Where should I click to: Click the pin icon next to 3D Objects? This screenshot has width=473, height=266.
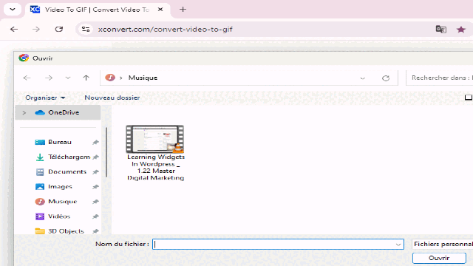click(x=95, y=231)
